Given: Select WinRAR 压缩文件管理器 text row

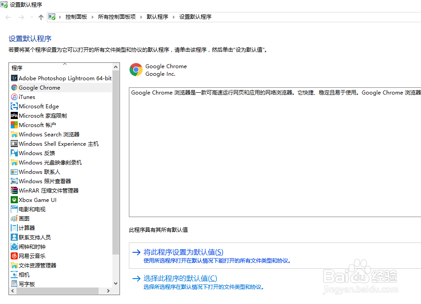Looking at the screenshot, I should tap(49, 190).
